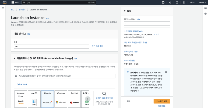Select the SUSE Linux AMI tile

pos(85,99)
